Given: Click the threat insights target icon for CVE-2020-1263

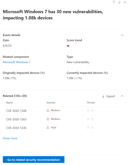Looking at the screenshot, I should point(88,119).
